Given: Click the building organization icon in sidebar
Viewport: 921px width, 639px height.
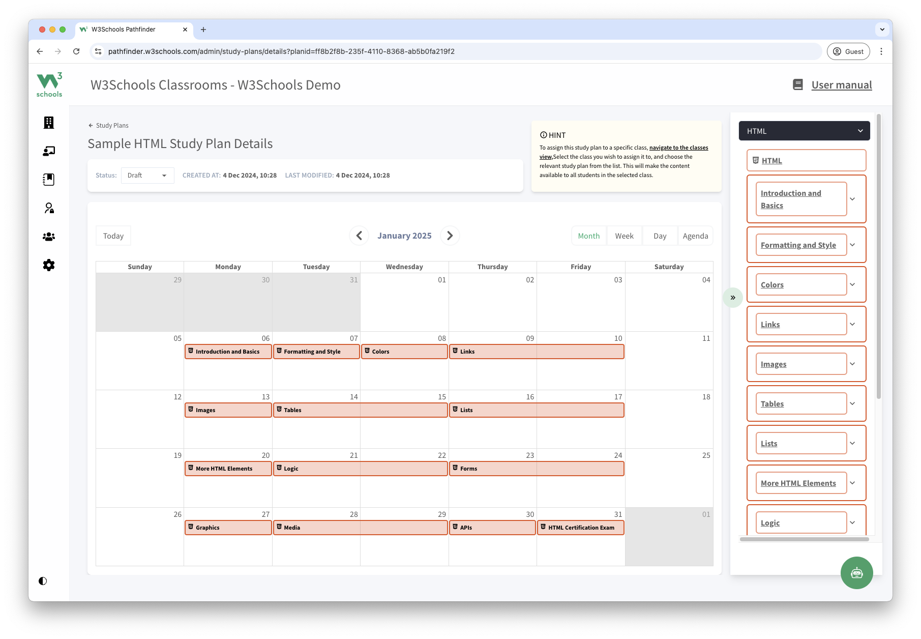Looking at the screenshot, I should [49, 123].
